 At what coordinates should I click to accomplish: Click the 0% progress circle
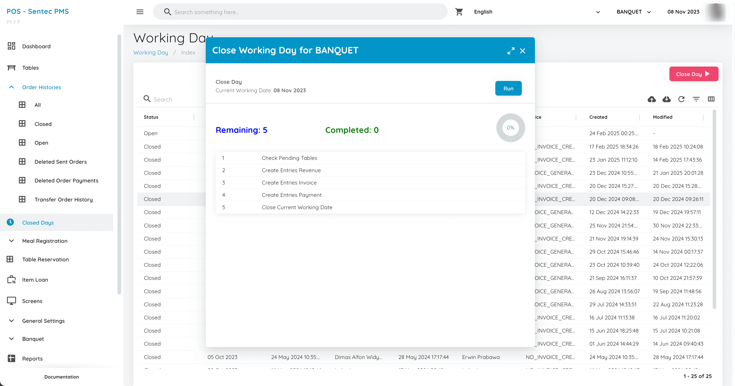pos(510,128)
